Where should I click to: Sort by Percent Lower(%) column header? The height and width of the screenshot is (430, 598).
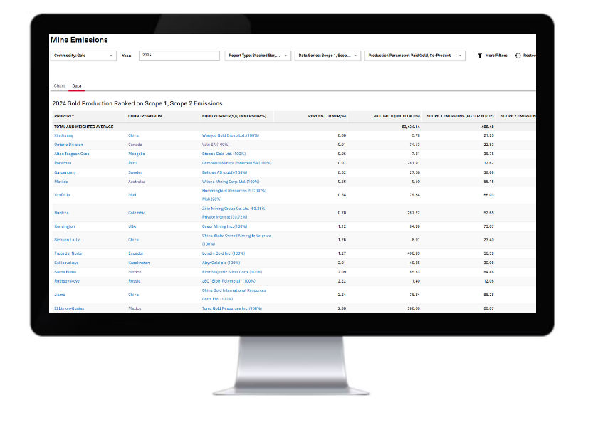[327, 116]
